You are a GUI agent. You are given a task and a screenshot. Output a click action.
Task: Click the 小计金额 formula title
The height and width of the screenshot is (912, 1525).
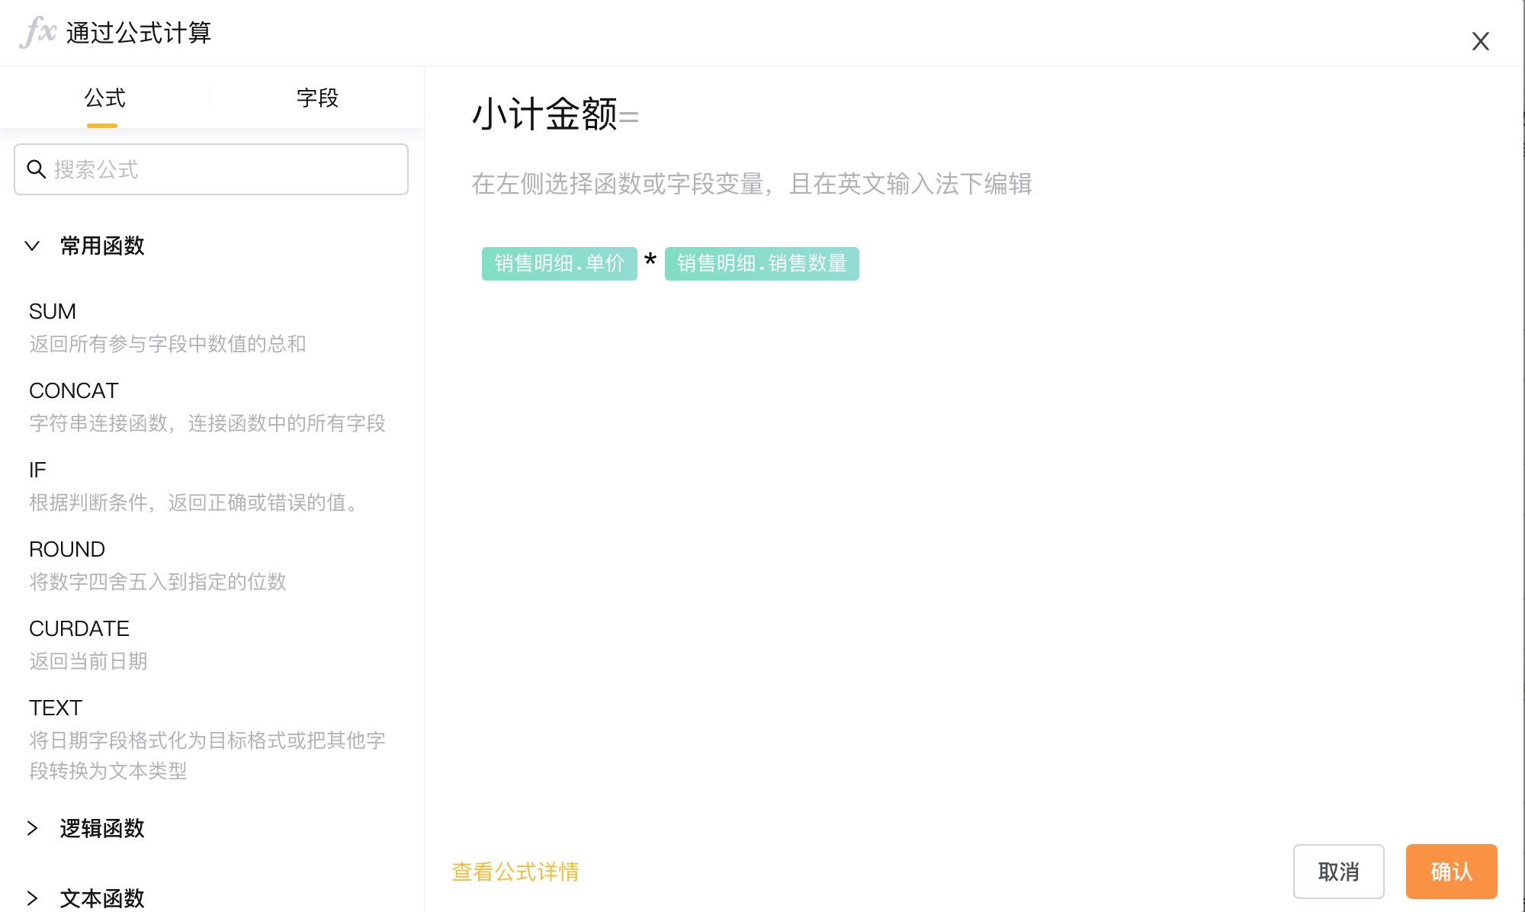(544, 114)
